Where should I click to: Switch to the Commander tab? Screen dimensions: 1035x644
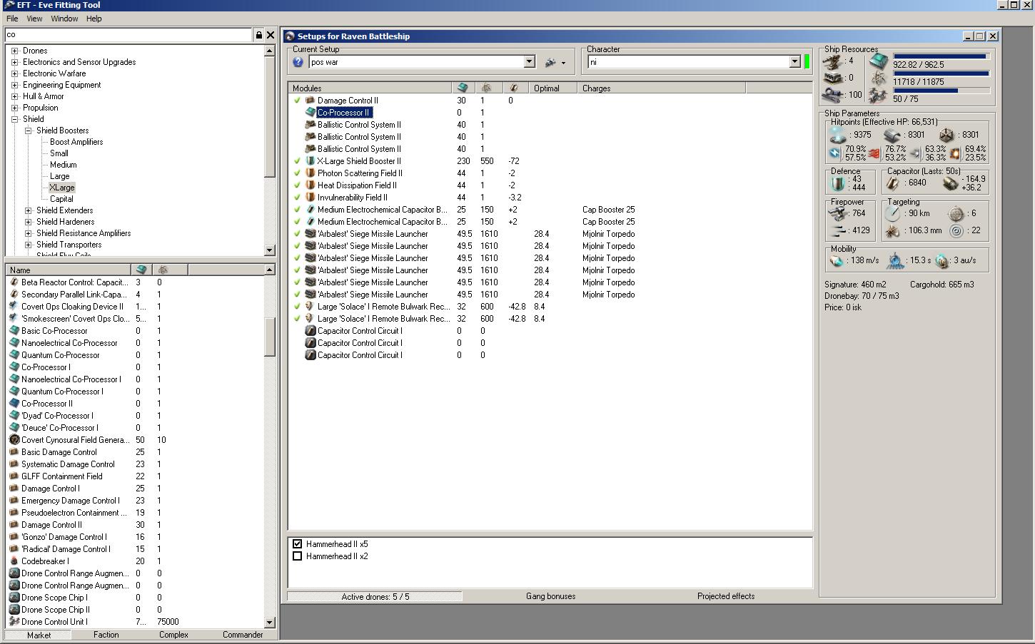[243, 635]
